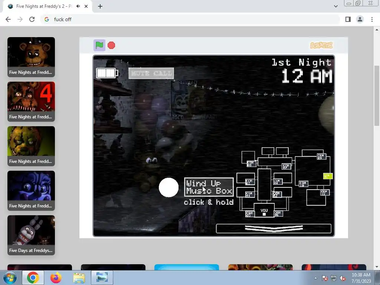
Task: Switch to CAM 03 on the map
Action: click(249, 181)
